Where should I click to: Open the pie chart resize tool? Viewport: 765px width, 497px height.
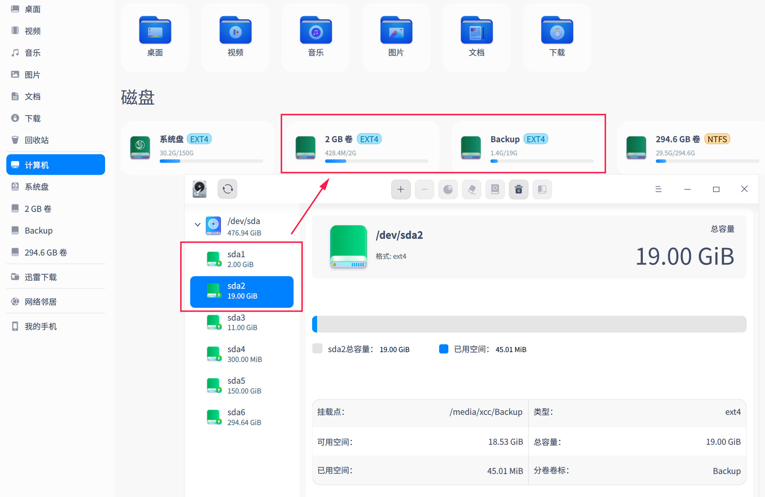(x=448, y=189)
